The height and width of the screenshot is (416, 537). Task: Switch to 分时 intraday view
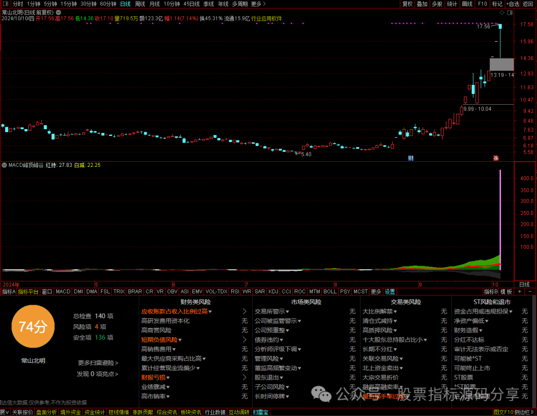tap(18, 4)
